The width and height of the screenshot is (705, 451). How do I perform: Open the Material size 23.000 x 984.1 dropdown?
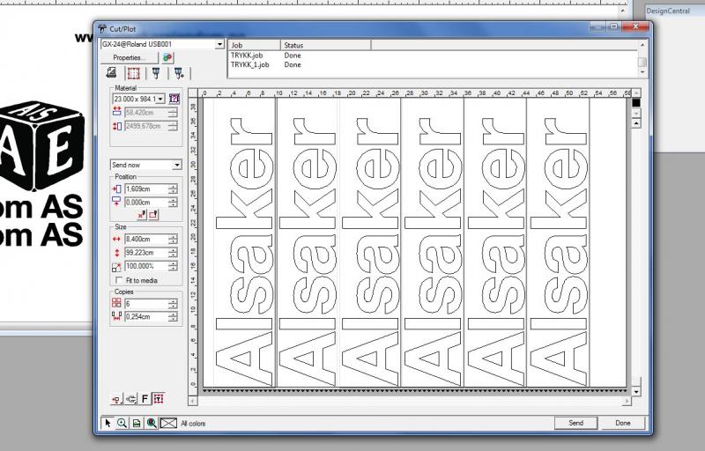click(160, 99)
